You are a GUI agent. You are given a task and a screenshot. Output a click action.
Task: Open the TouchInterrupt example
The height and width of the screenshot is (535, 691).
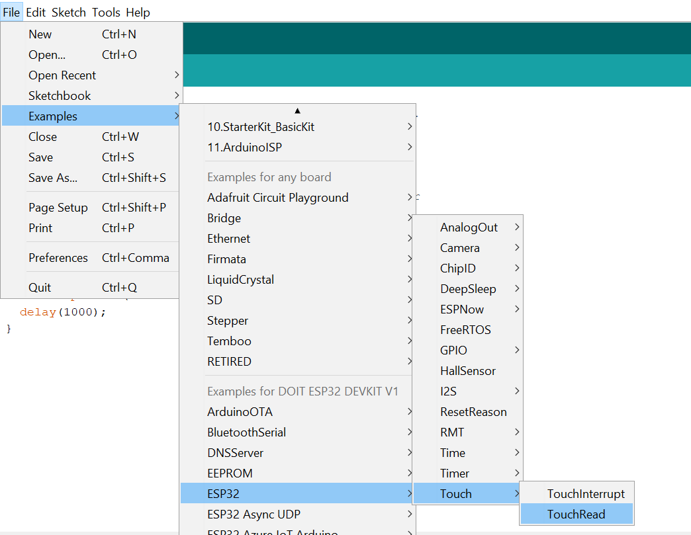(576, 493)
